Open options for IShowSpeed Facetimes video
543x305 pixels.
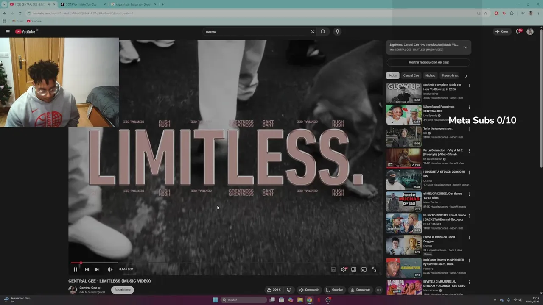click(469, 107)
